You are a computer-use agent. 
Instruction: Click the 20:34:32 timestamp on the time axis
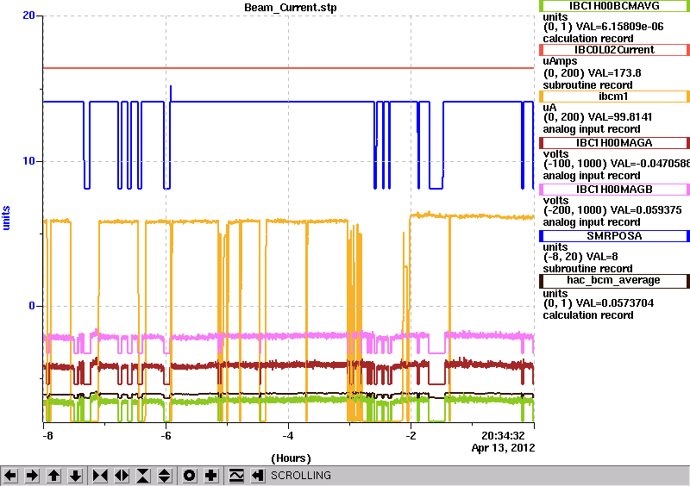[x=503, y=436]
